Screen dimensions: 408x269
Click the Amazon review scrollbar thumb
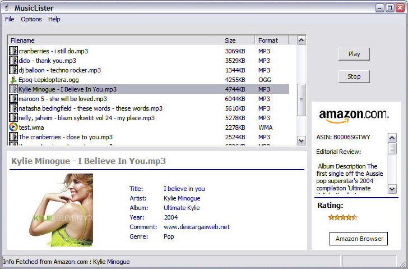coord(392,149)
